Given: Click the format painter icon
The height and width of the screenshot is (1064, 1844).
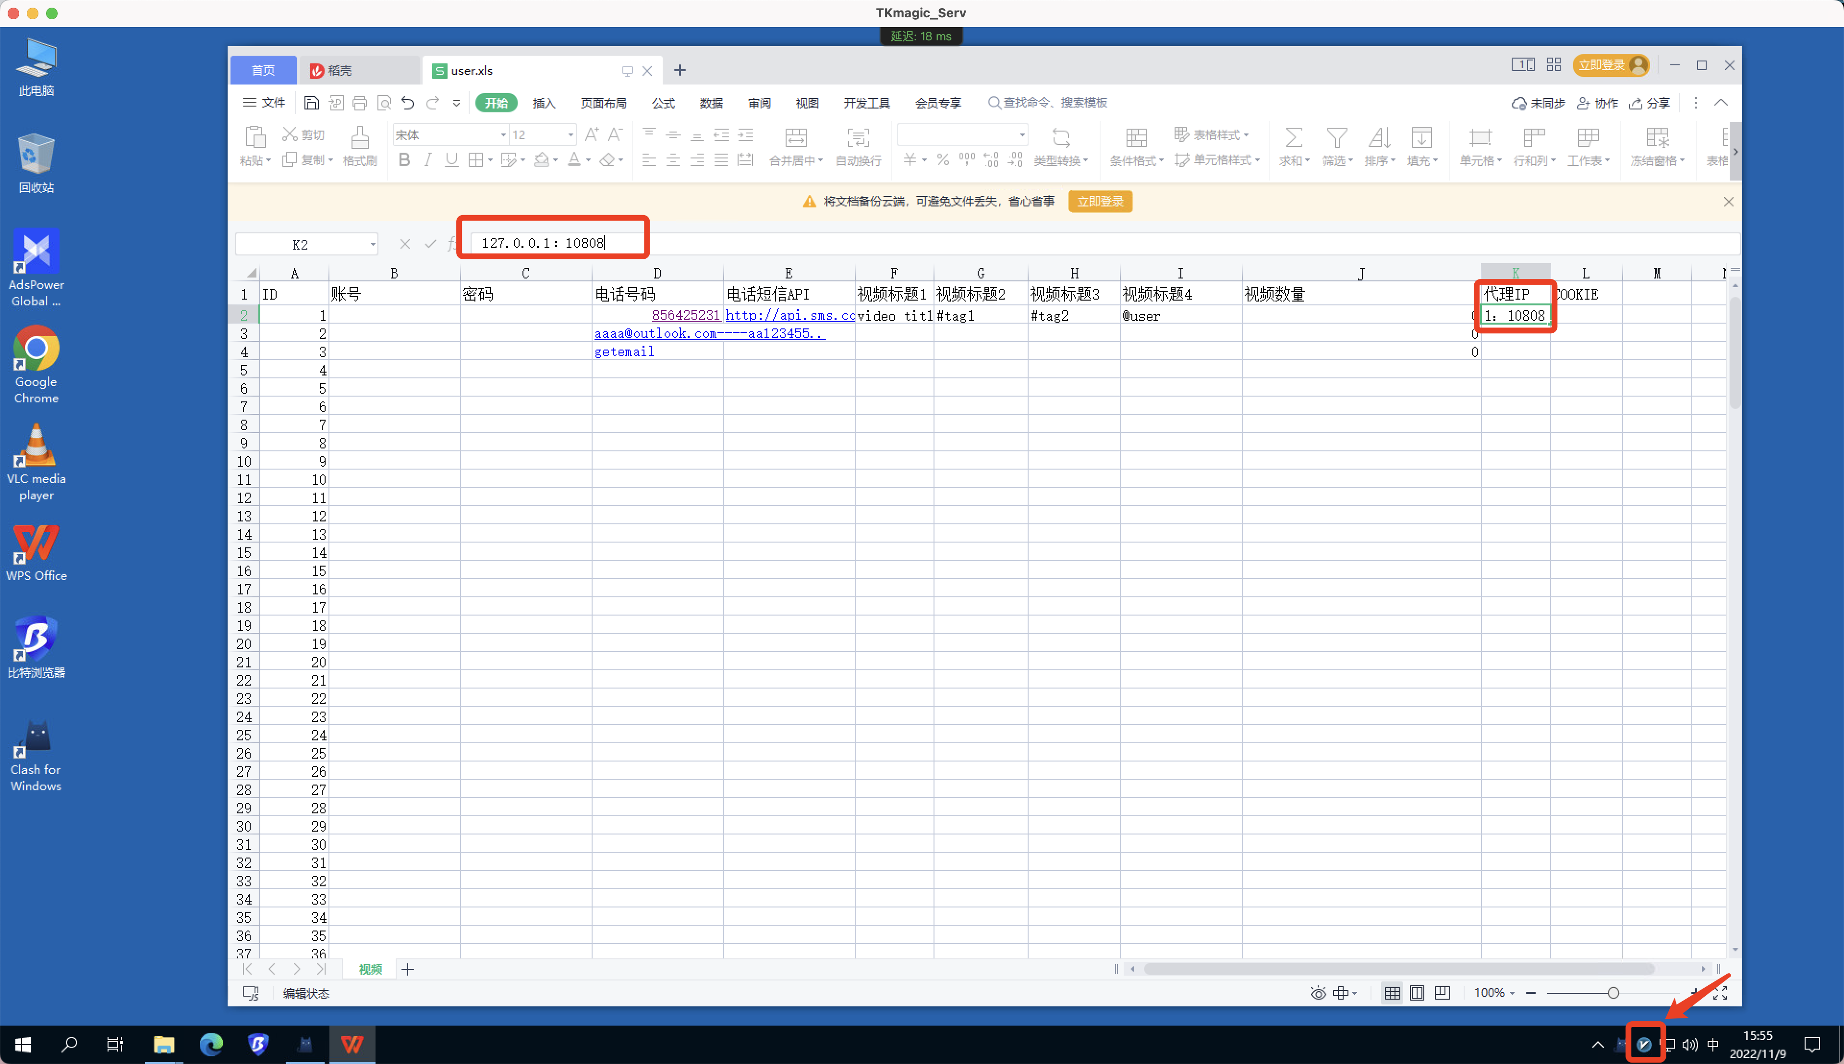Looking at the screenshot, I should (359, 137).
